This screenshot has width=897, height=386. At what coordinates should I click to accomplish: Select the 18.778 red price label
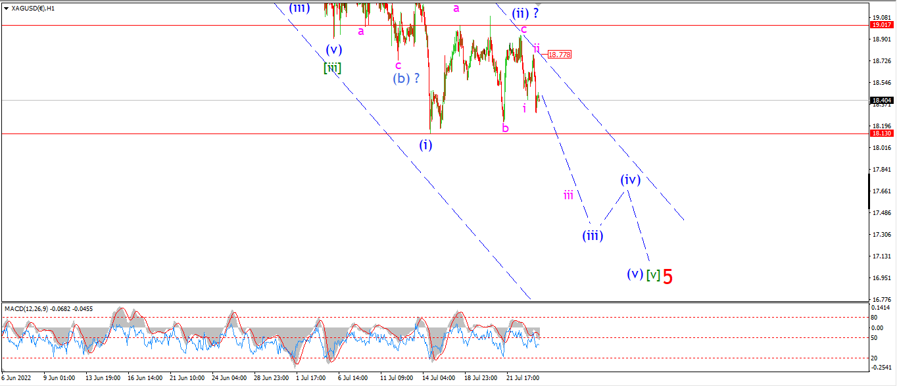coord(558,55)
